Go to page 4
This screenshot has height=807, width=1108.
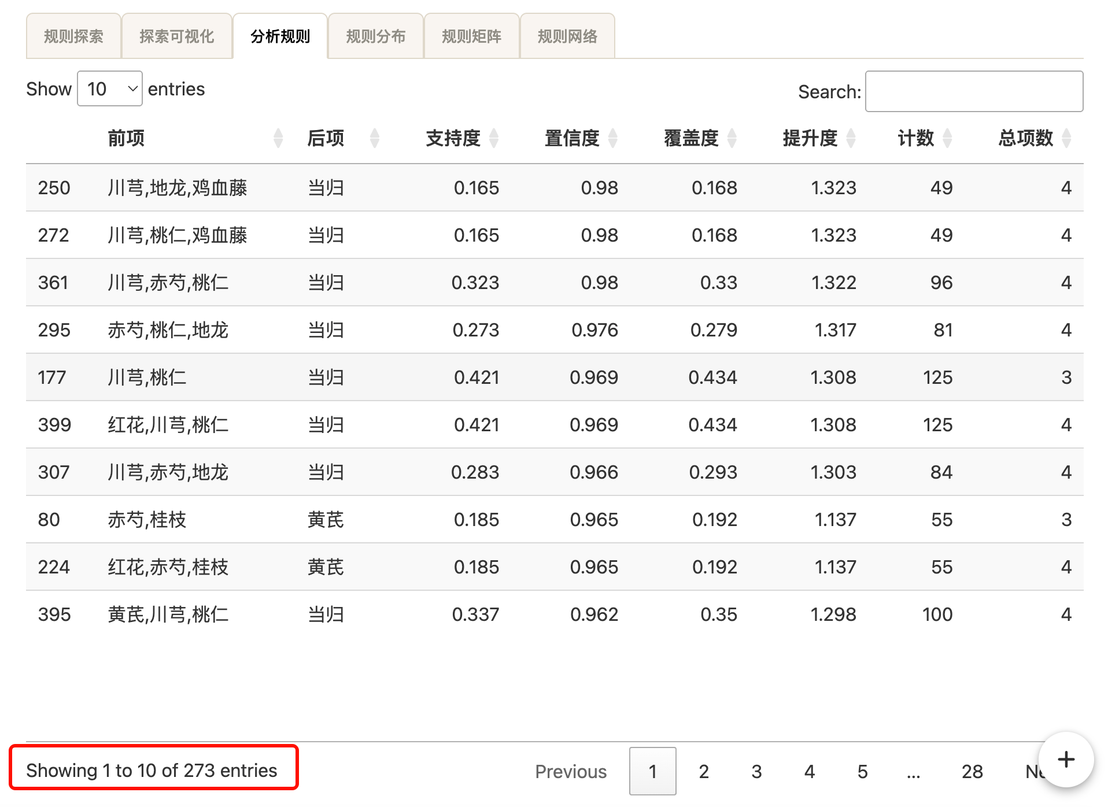coord(810,771)
